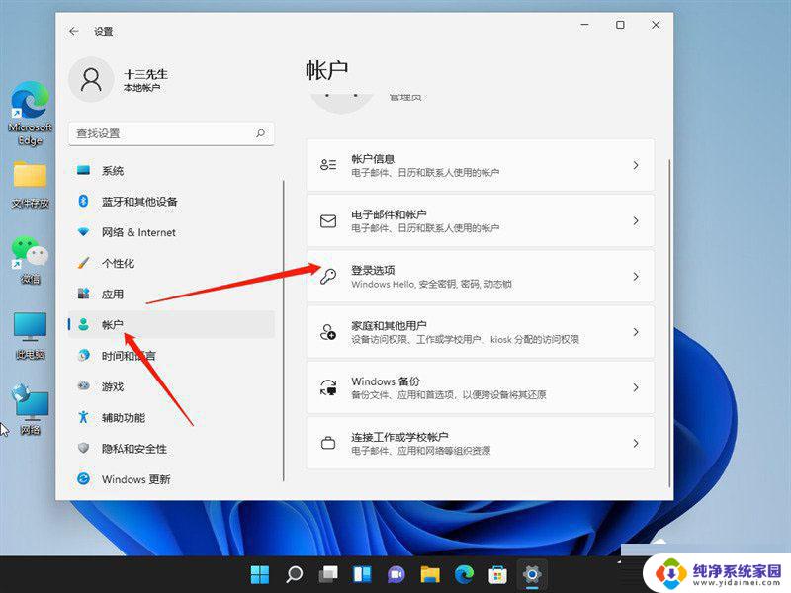791x593 pixels.
Task: Go to 隐私和安全性 settings category
Action: [x=171, y=448]
